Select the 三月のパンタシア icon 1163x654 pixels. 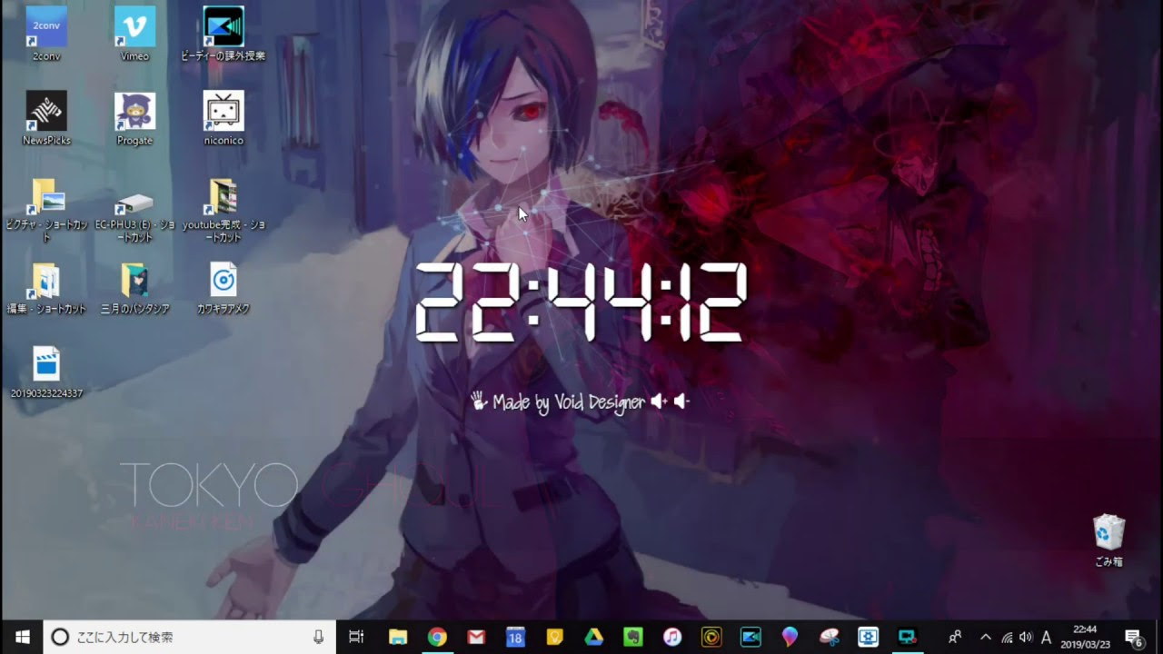click(134, 288)
